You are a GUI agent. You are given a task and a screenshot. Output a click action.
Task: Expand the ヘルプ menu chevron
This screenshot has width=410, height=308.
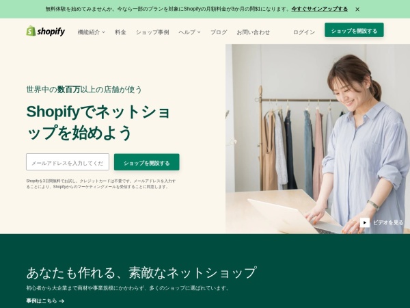pos(199,32)
